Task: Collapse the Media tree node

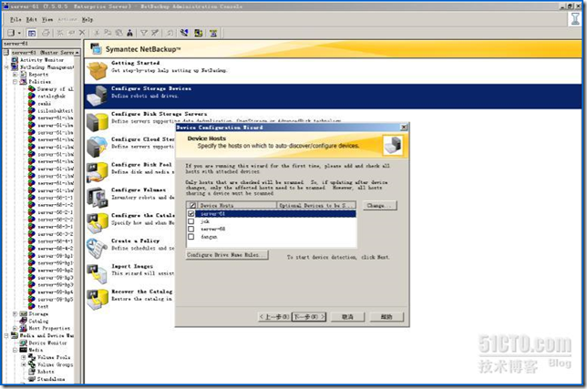Action: [x=15, y=350]
